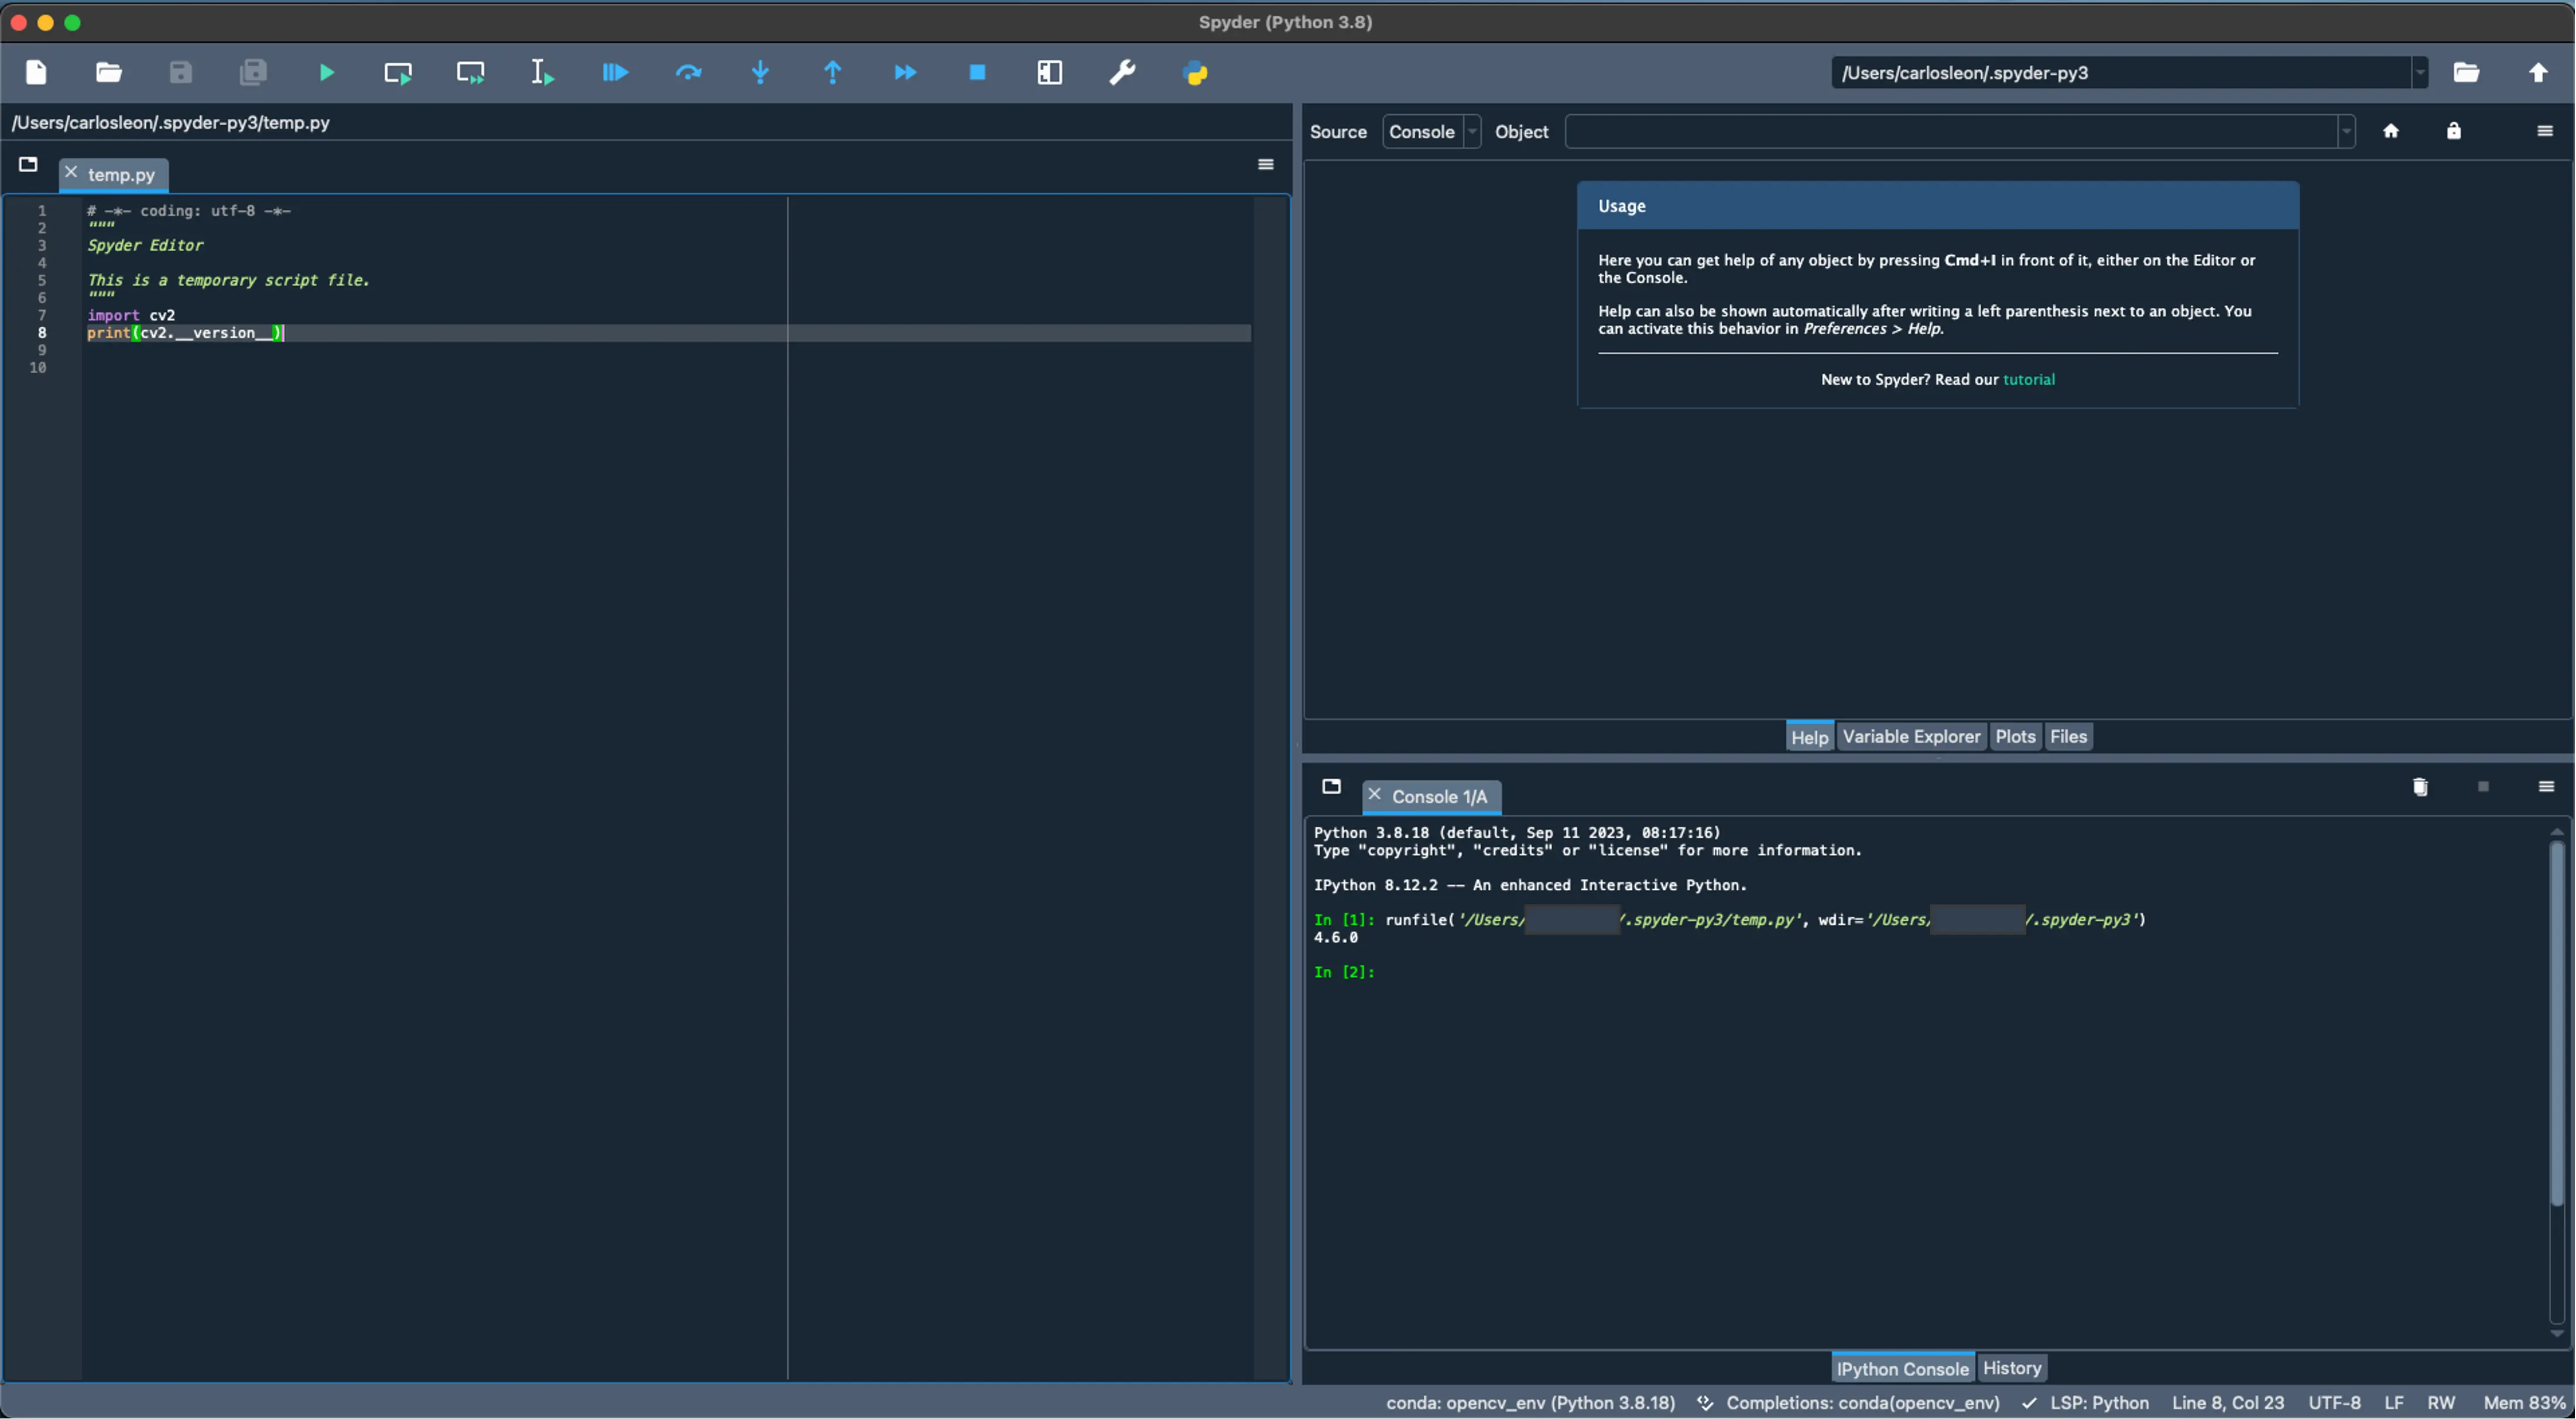2576x1419 pixels.
Task: Click line number 9 in the editor gutter
Action: (x=42, y=350)
